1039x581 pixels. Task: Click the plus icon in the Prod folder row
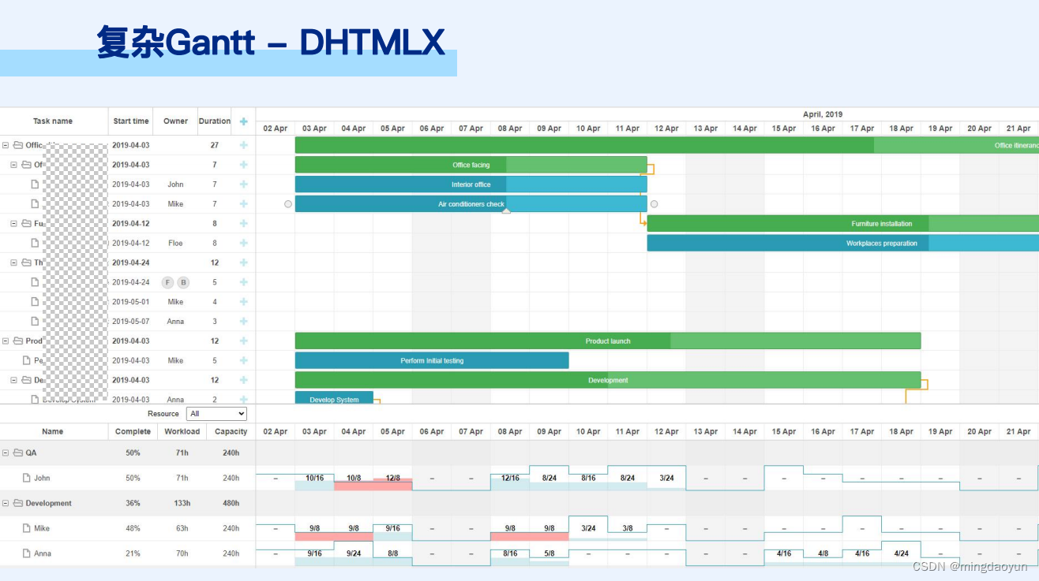(x=243, y=341)
